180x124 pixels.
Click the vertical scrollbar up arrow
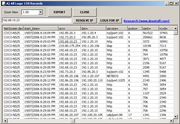click(175, 28)
